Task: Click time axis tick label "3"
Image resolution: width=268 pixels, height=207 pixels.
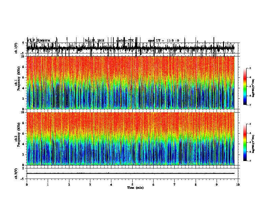Action: pyautogui.click(x=90, y=185)
